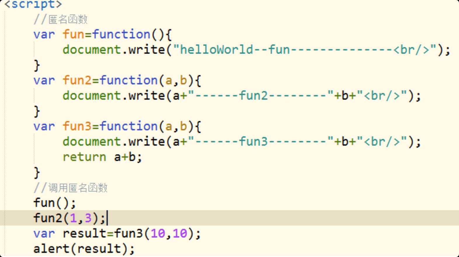Screen dimensions: 459x257
Task: Click the fun(); call statement
Action: click(55, 203)
